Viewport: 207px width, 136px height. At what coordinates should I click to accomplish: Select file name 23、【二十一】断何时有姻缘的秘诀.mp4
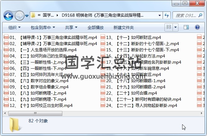click(144, 99)
